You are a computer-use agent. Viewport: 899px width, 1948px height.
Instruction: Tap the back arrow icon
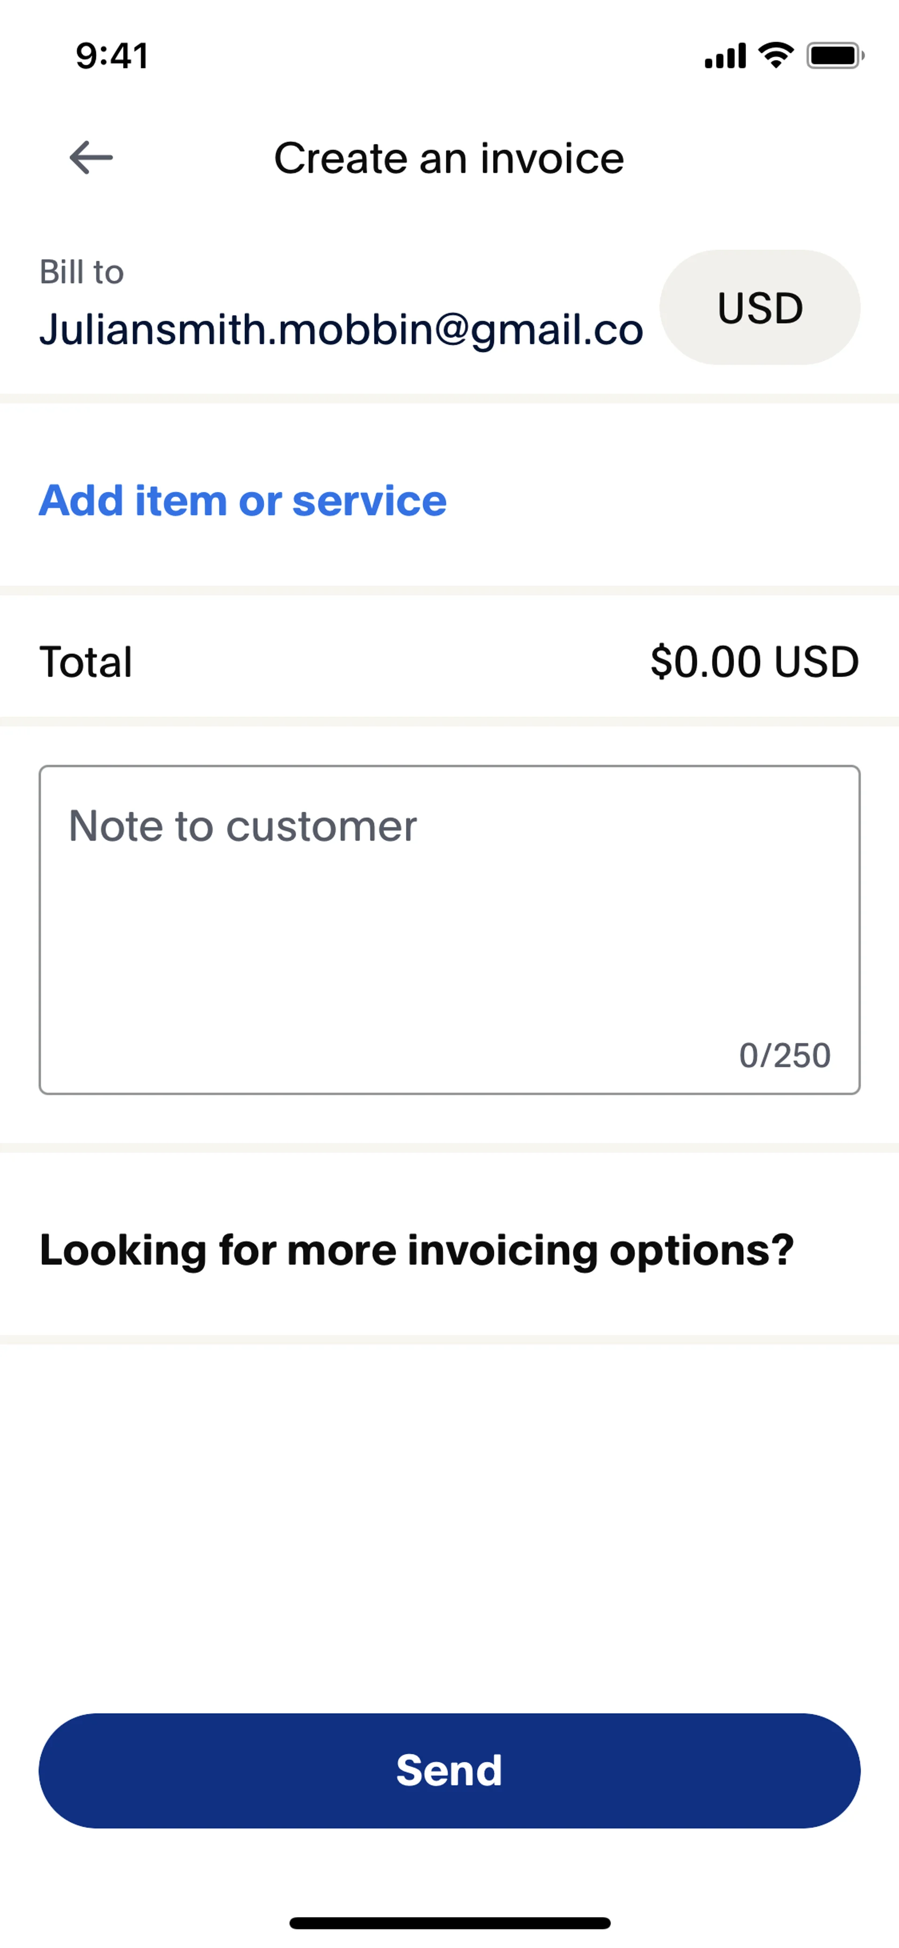tap(91, 158)
